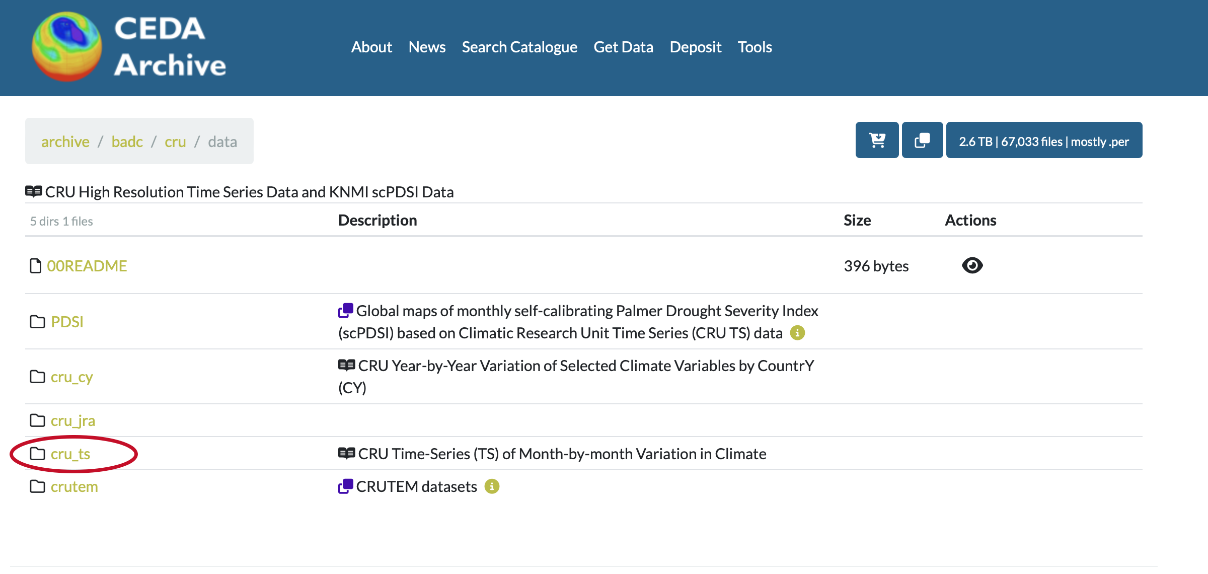Navigate to archive breadcrumb link
1208x574 pixels.
tap(65, 142)
